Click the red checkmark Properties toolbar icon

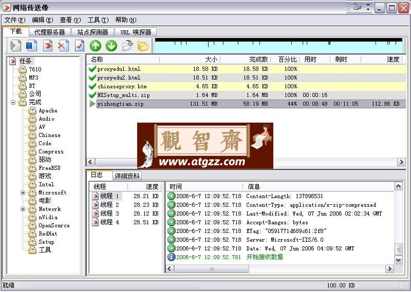[80, 46]
